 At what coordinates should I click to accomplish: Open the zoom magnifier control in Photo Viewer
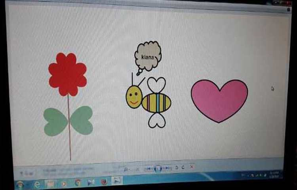[126, 169]
